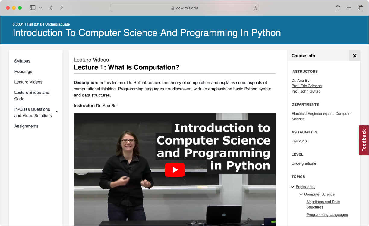Open the Computer Science topic link
Image resolution: width=369 pixels, height=226 pixels.
point(319,194)
